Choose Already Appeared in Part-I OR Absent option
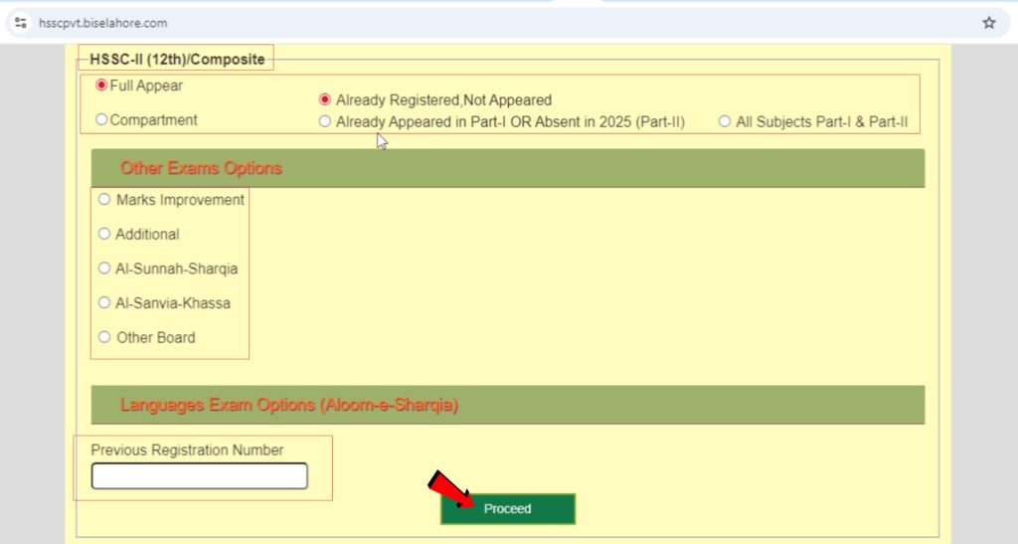 325,121
